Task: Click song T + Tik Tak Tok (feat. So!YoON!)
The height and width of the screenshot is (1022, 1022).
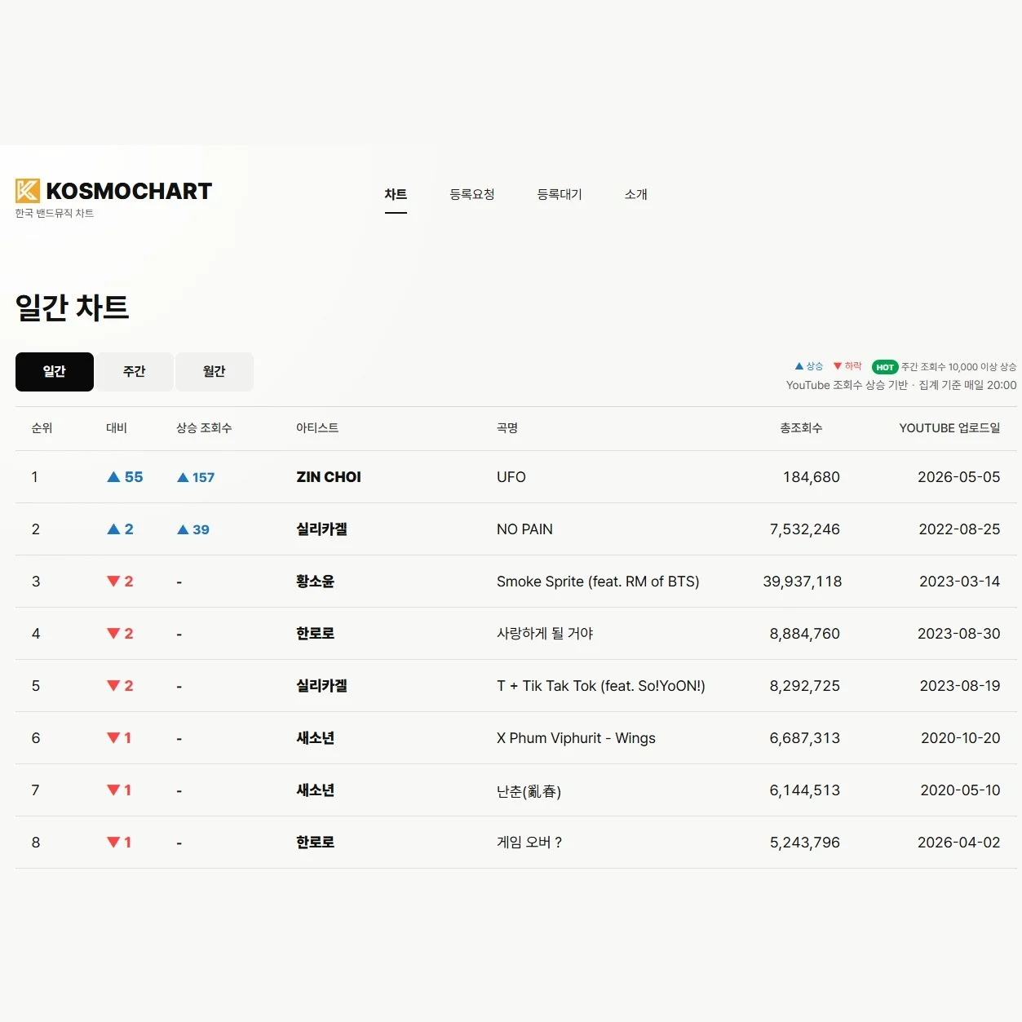Action: 601,686
